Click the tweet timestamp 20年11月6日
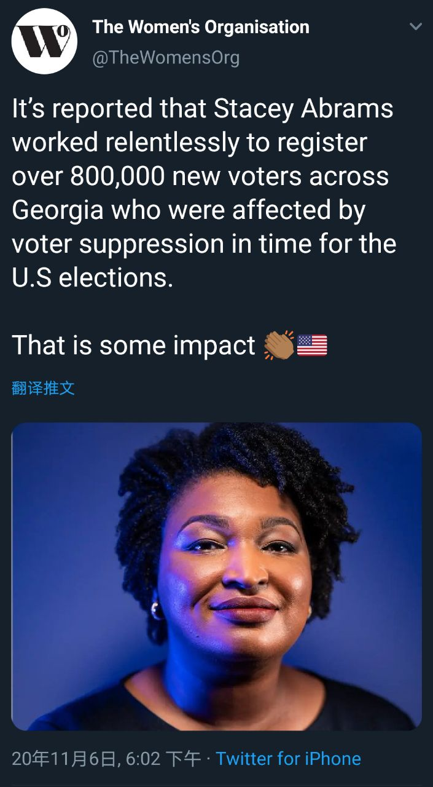 pyautogui.click(x=64, y=759)
